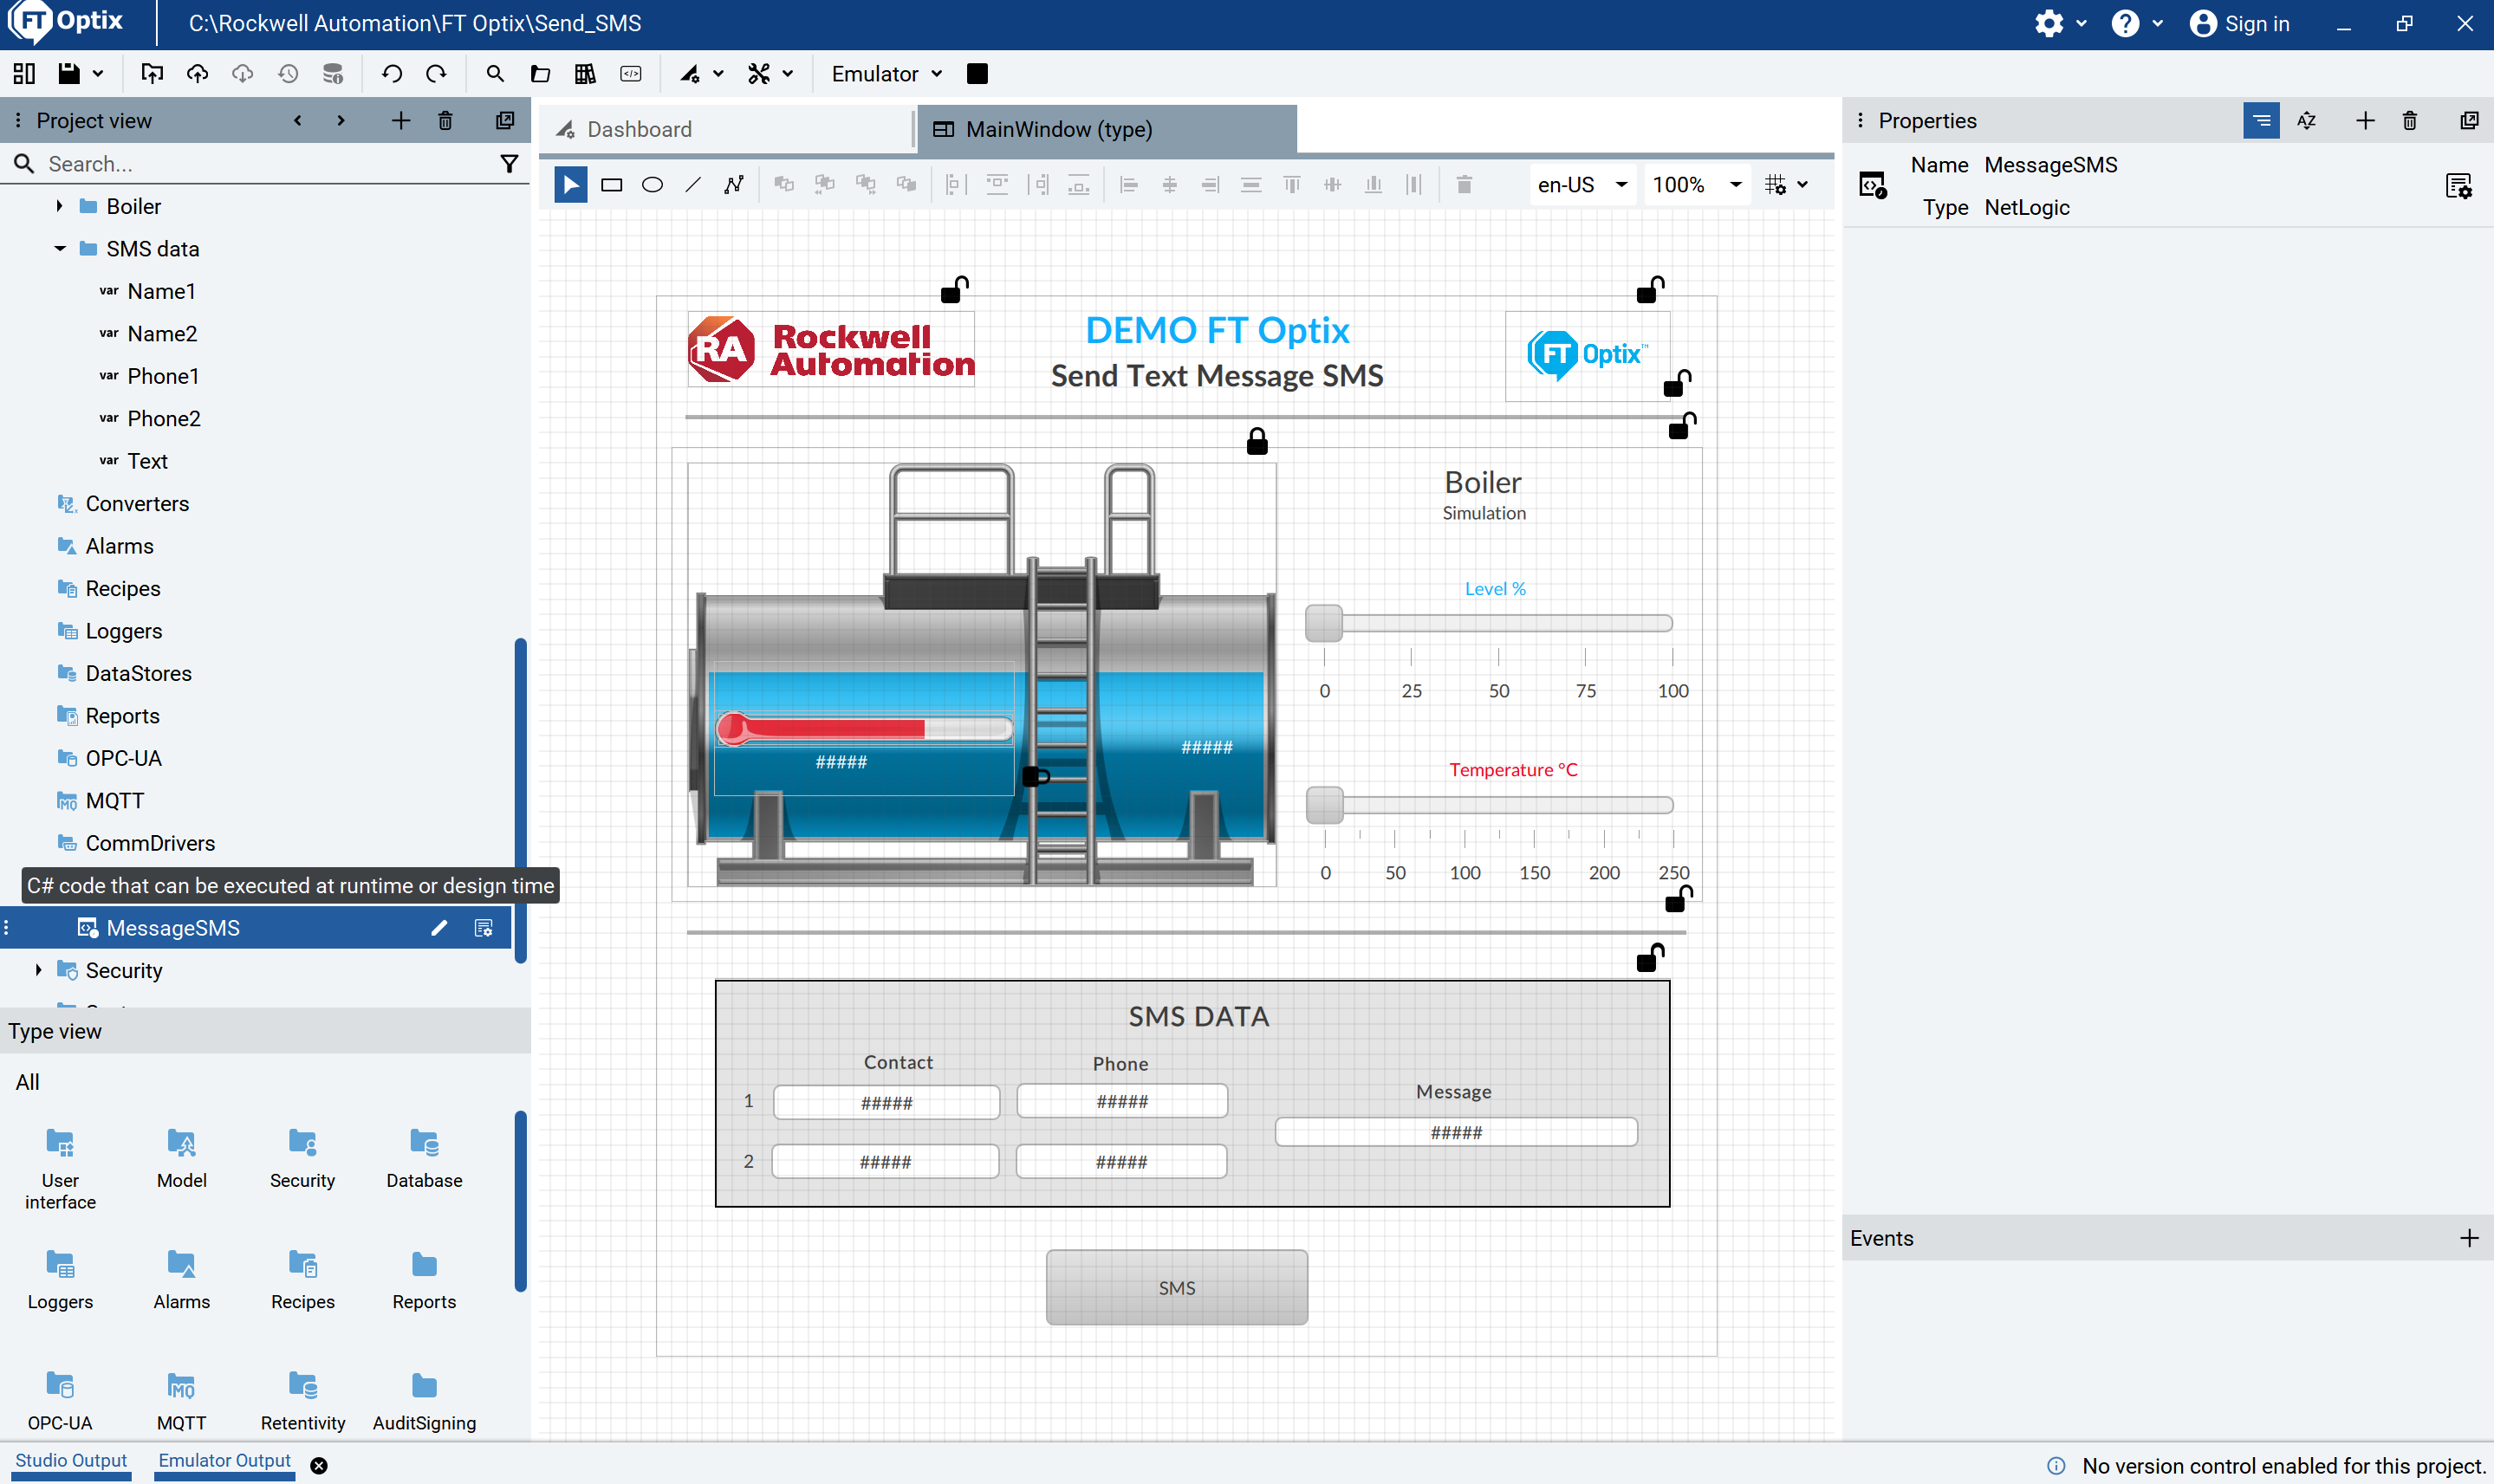Click the export project upload-folder icon

point(152,74)
